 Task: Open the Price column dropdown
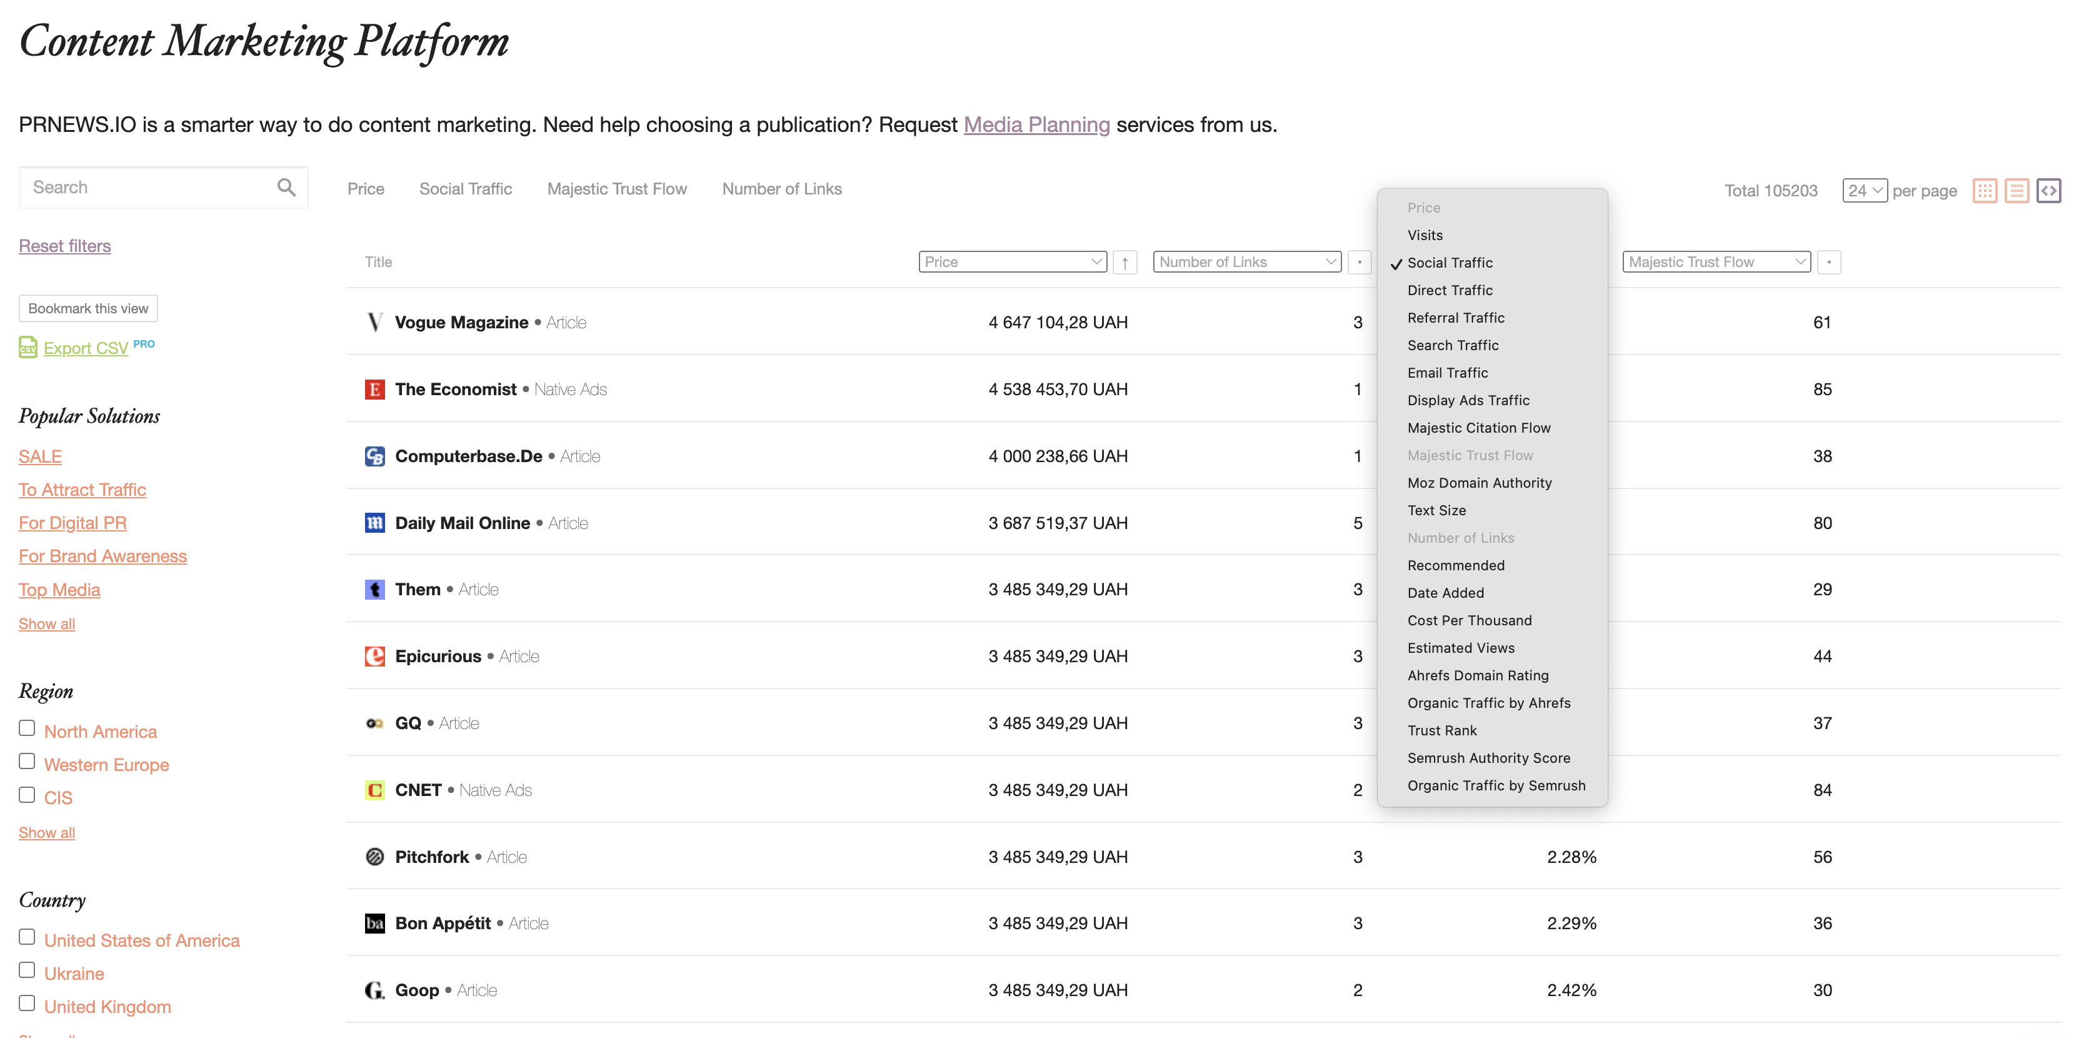coord(1012,262)
